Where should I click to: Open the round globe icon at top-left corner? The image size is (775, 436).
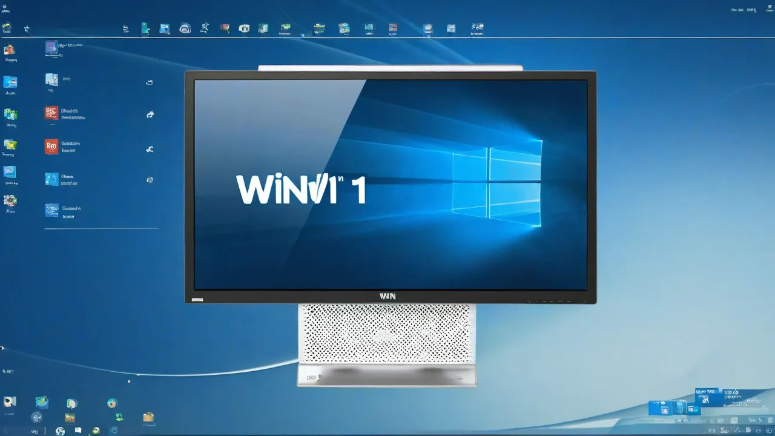[6, 28]
